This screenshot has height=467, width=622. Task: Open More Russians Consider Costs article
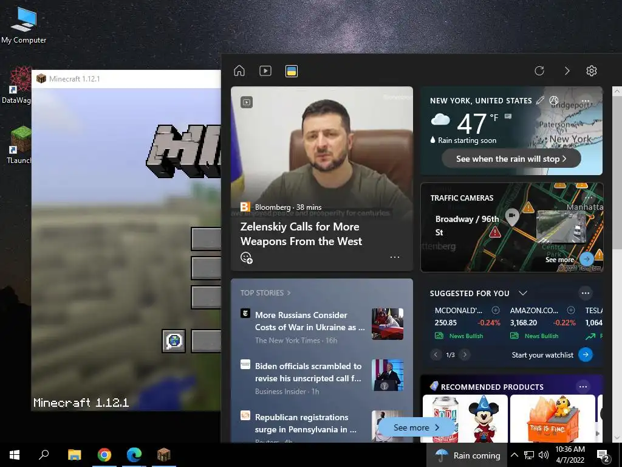(310, 321)
